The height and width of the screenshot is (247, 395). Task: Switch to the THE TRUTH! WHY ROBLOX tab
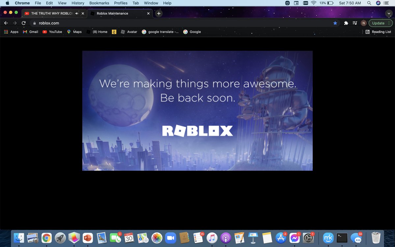[54, 14]
